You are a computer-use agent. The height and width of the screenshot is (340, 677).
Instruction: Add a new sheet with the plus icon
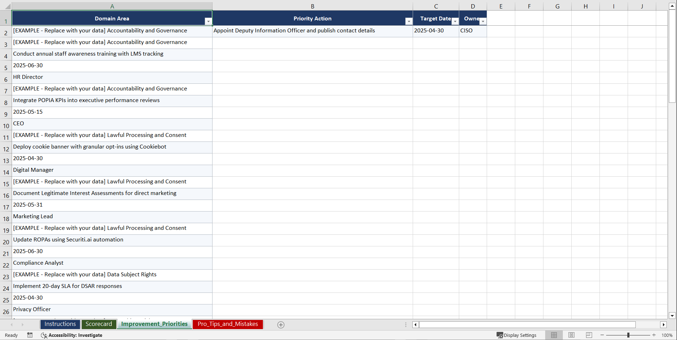click(281, 325)
